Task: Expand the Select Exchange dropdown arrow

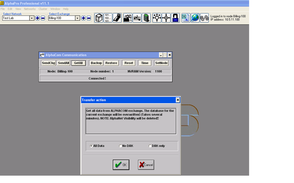Action: point(78,18)
